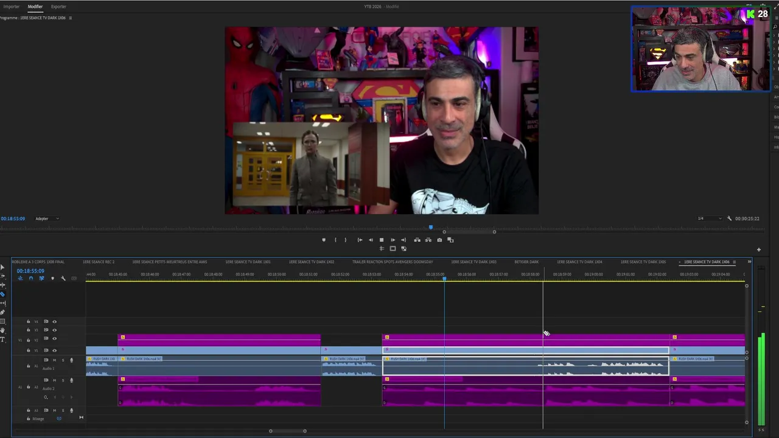Select the Type tool
Image resolution: width=779 pixels, height=438 pixels.
tap(2, 339)
